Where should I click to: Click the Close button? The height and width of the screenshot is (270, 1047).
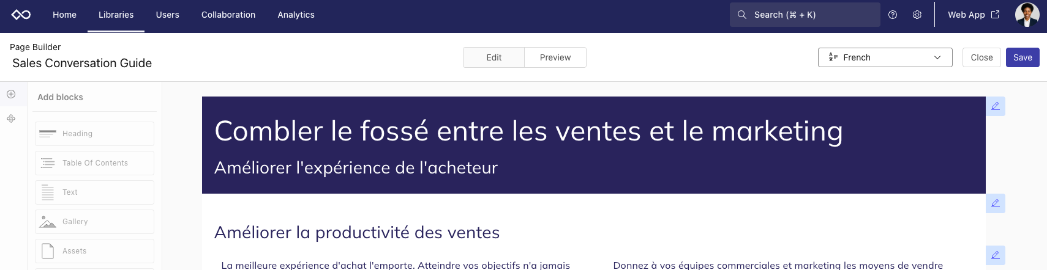981,57
